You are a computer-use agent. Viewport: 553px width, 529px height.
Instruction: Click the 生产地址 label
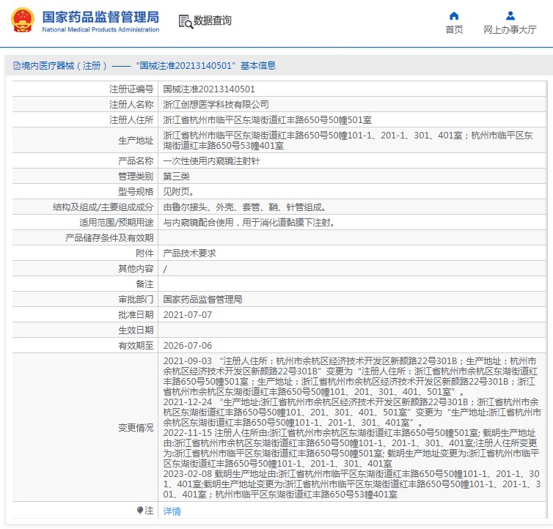(136, 141)
